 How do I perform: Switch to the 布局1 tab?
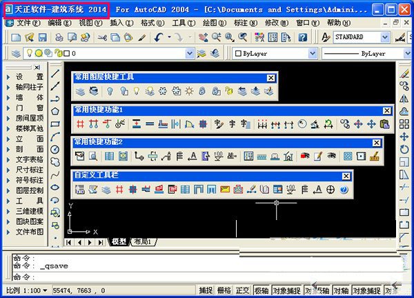coord(143,241)
